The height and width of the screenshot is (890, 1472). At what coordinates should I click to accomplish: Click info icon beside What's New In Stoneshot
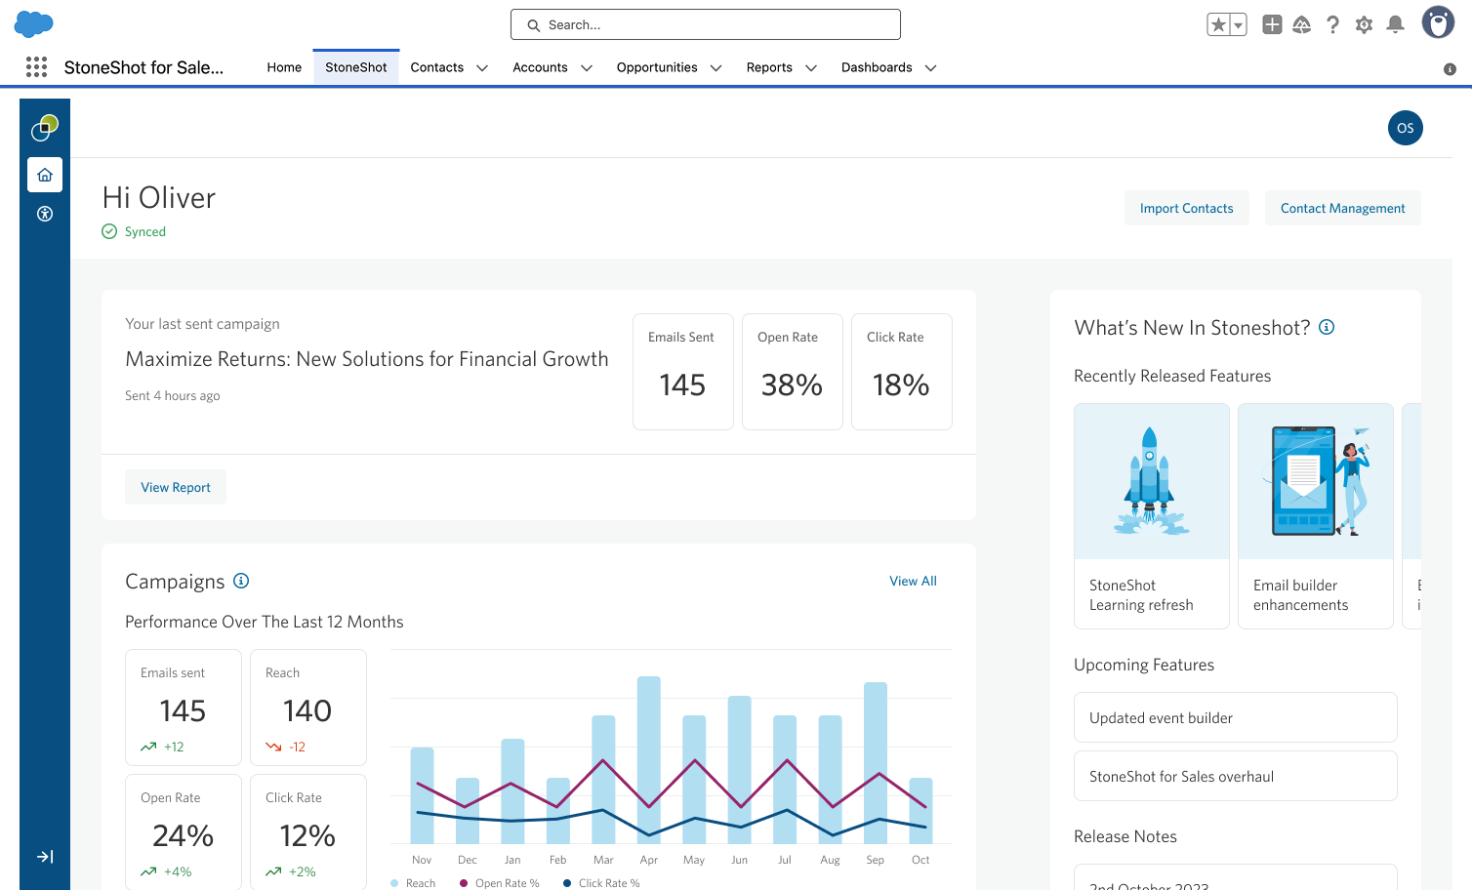[1327, 327]
